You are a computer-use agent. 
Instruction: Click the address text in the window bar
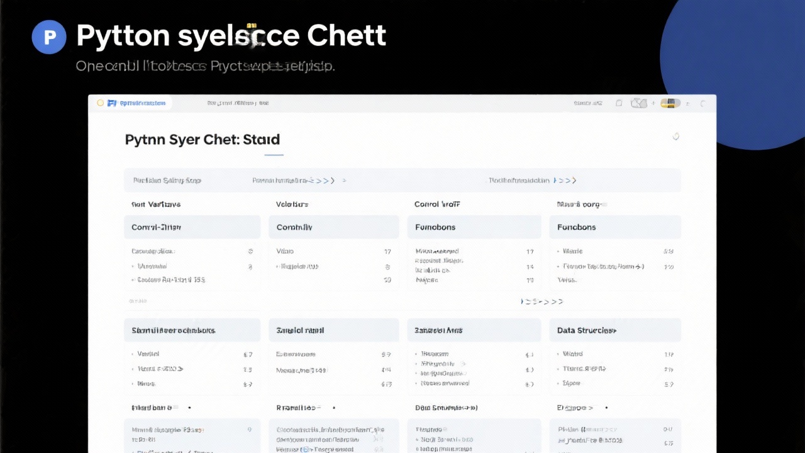[x=238, y=103]
